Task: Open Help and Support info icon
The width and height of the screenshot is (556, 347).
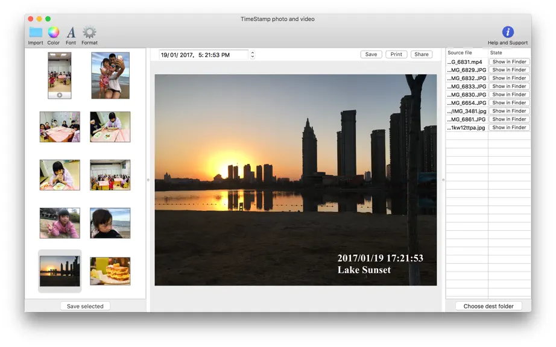Action: pos(508,32)
